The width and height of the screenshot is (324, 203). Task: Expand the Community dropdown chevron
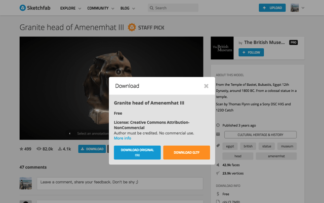pos(113,9)
